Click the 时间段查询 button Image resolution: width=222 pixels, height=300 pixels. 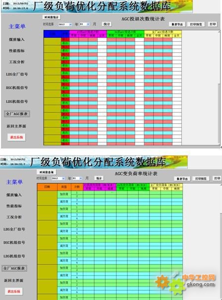pyautogui.click(x=47, y=172)
